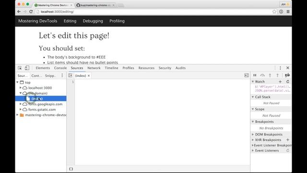Viewport: 307px width, 173px height.
Task: Expand fonts.googleapis.com node
Action: 20,104
